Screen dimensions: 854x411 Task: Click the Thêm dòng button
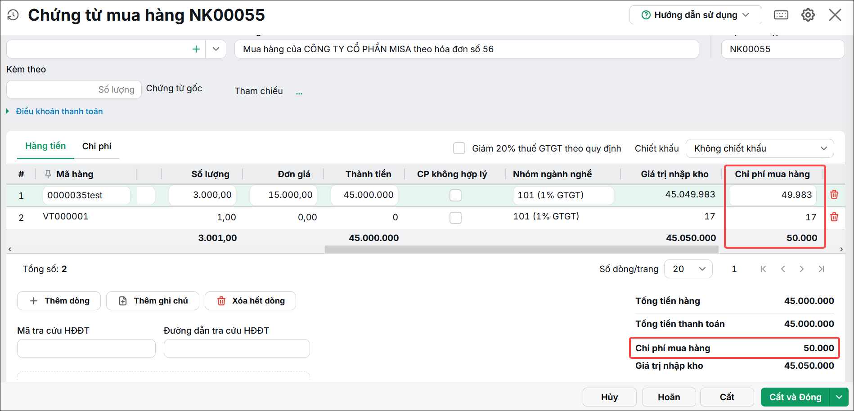pos(59,301)
